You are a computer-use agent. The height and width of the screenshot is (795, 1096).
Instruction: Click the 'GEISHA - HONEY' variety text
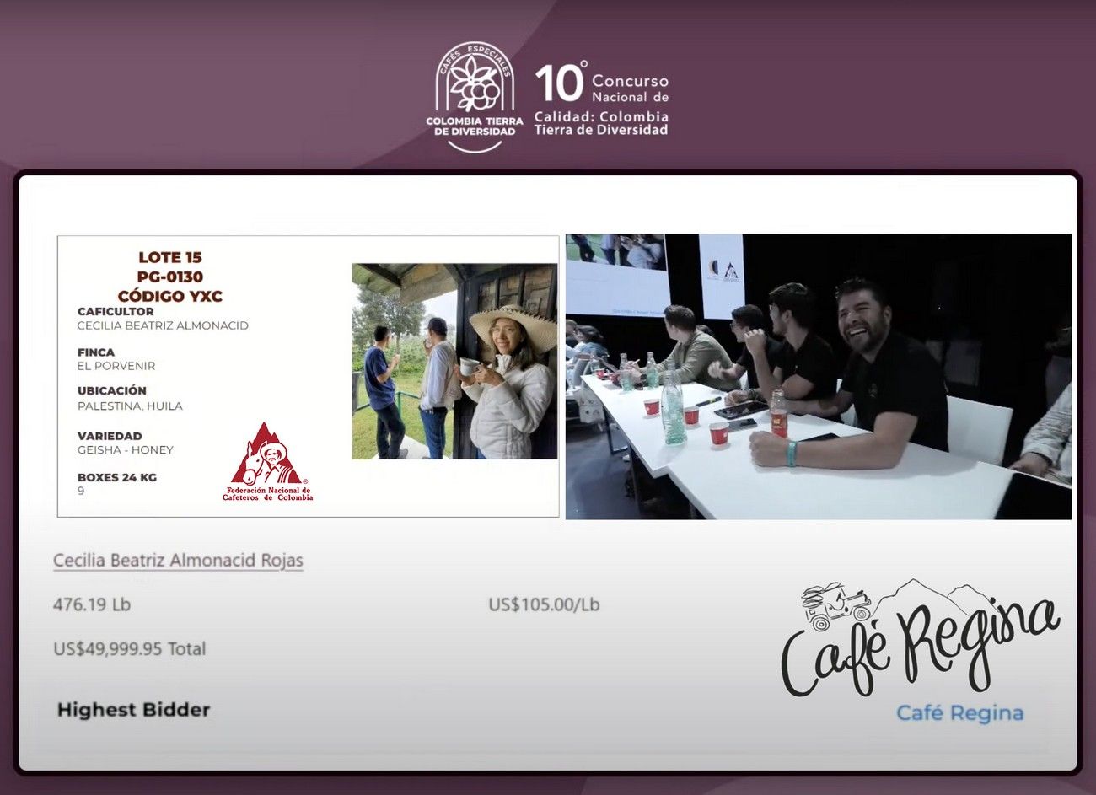point(126,450)
